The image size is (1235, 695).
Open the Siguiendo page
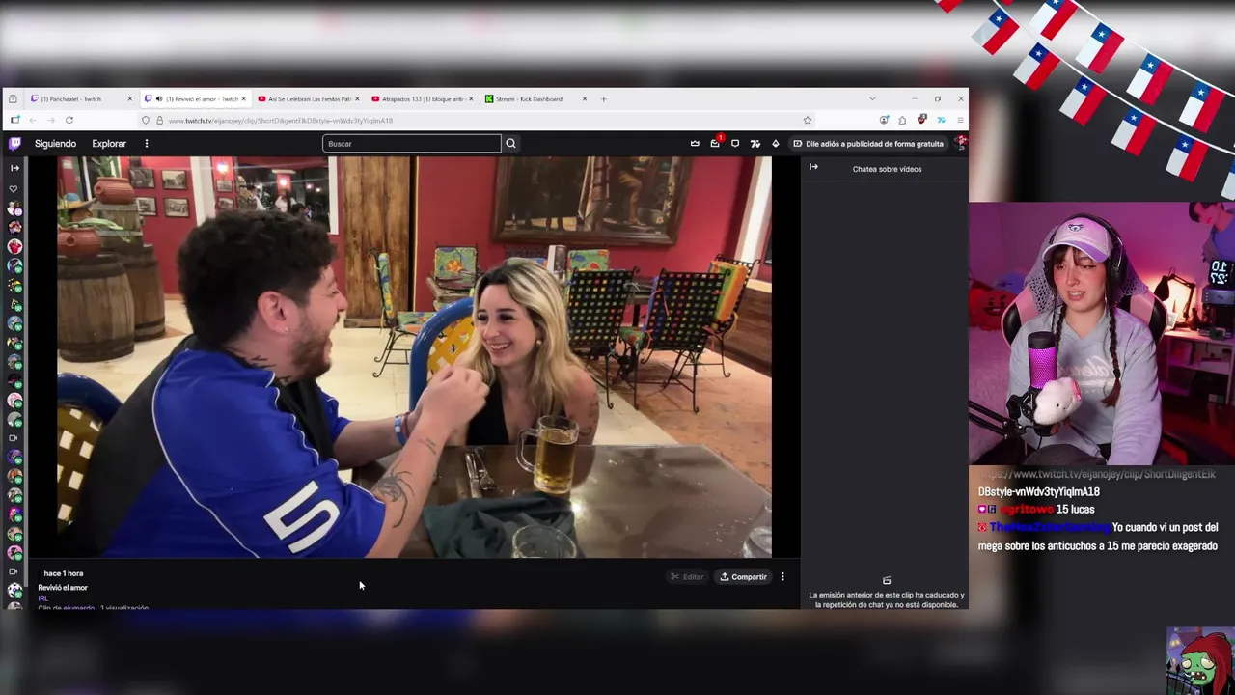click(x=55, y=144)
